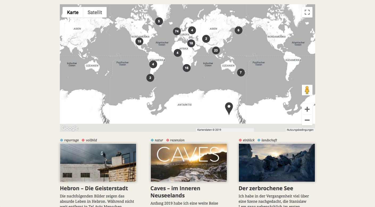Toggle fullscreen view of the map
375x207 pixels.
(x=307, y=12)
